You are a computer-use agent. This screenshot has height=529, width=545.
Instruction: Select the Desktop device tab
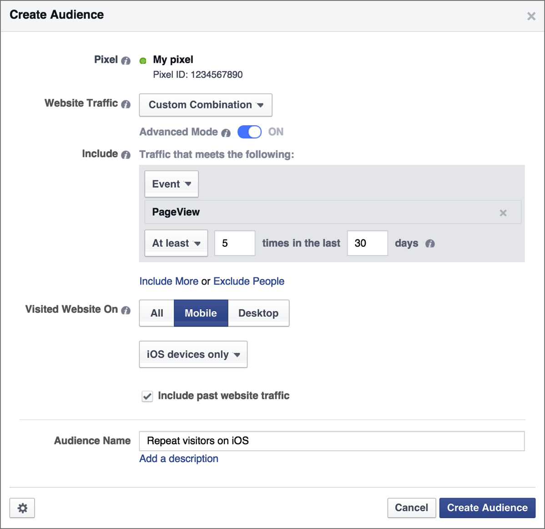258,313
